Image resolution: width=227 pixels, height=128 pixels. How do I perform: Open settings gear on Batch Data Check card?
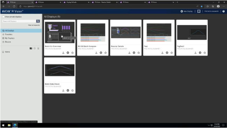(x=68, y=90)
